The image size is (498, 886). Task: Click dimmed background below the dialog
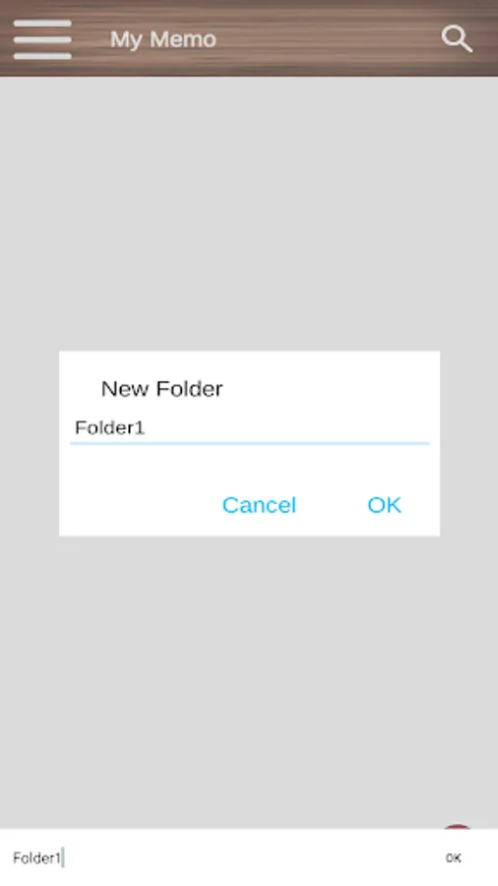249,678
